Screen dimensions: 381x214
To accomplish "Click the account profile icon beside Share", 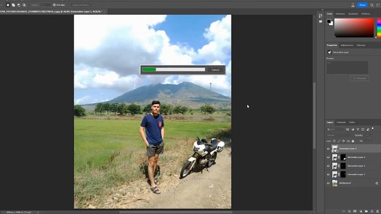I will (x=353, y=5).
